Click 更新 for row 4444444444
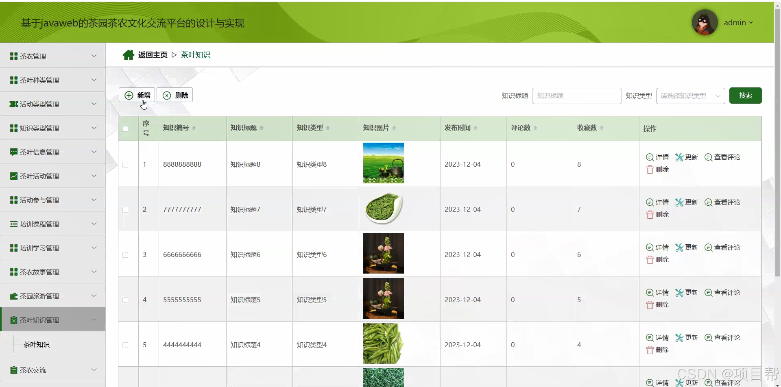781x387 pixels. 687,337
